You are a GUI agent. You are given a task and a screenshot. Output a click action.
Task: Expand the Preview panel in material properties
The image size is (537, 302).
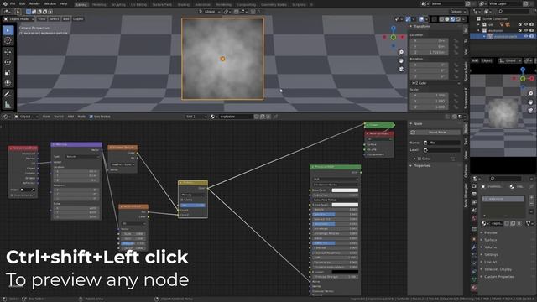[490, 232]
